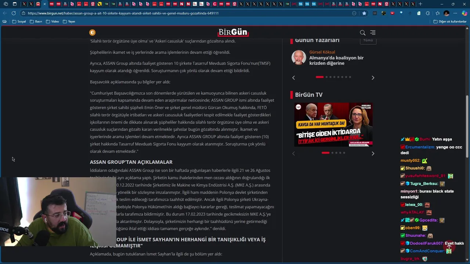Click chat username DodosilFaruk007
470x264 pixels.
point(426,243)
